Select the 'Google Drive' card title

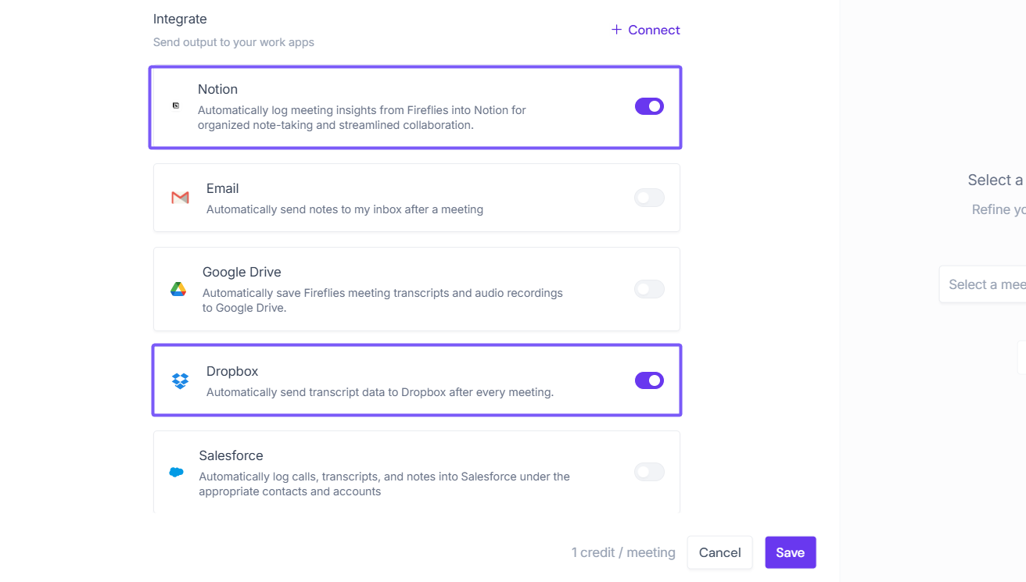(242, 272)
